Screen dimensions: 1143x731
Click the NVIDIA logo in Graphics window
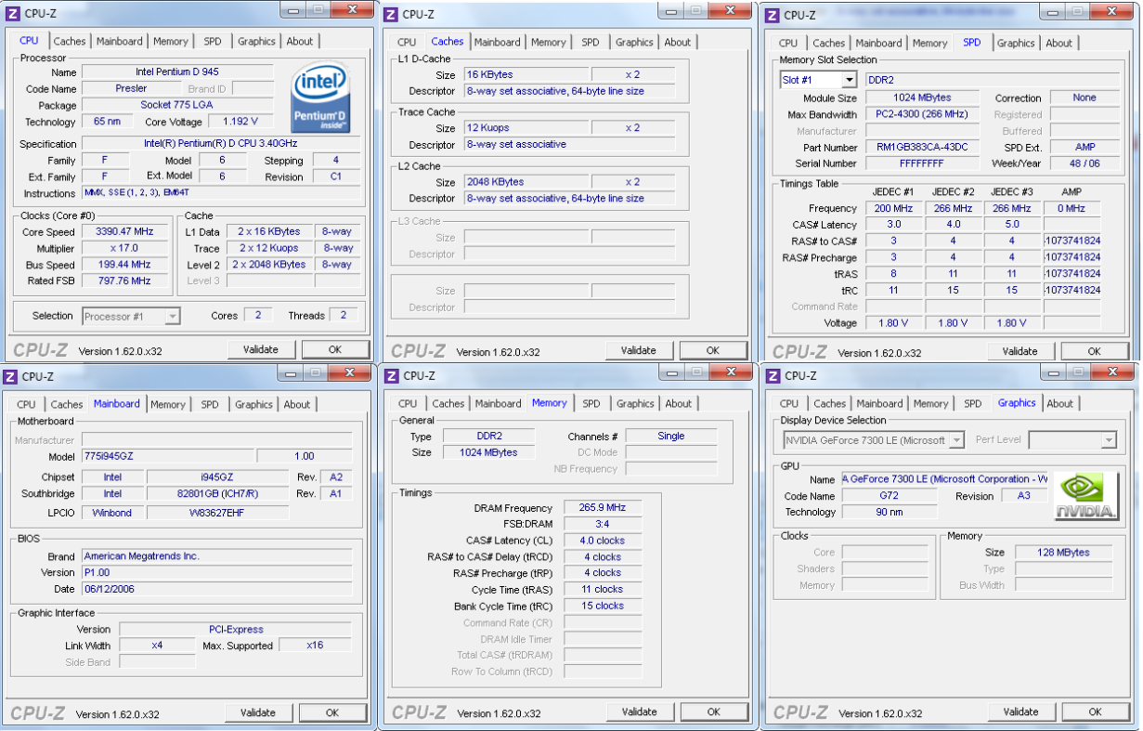[x=1085, y=497]
